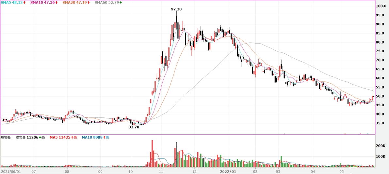Click the 05 month axis label
The width and height of the screenshot is (389, 174).
coord(341,171)
